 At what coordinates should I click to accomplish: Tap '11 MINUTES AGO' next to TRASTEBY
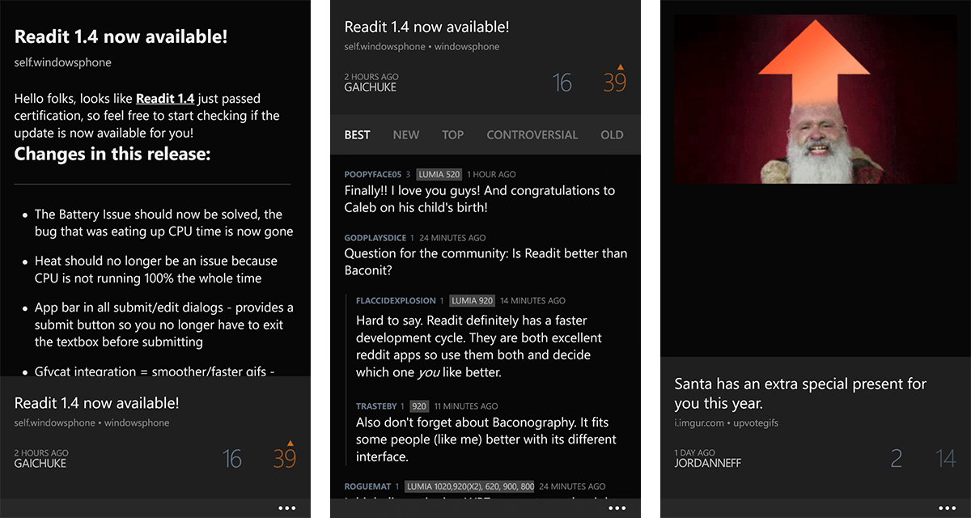[466, 406]
